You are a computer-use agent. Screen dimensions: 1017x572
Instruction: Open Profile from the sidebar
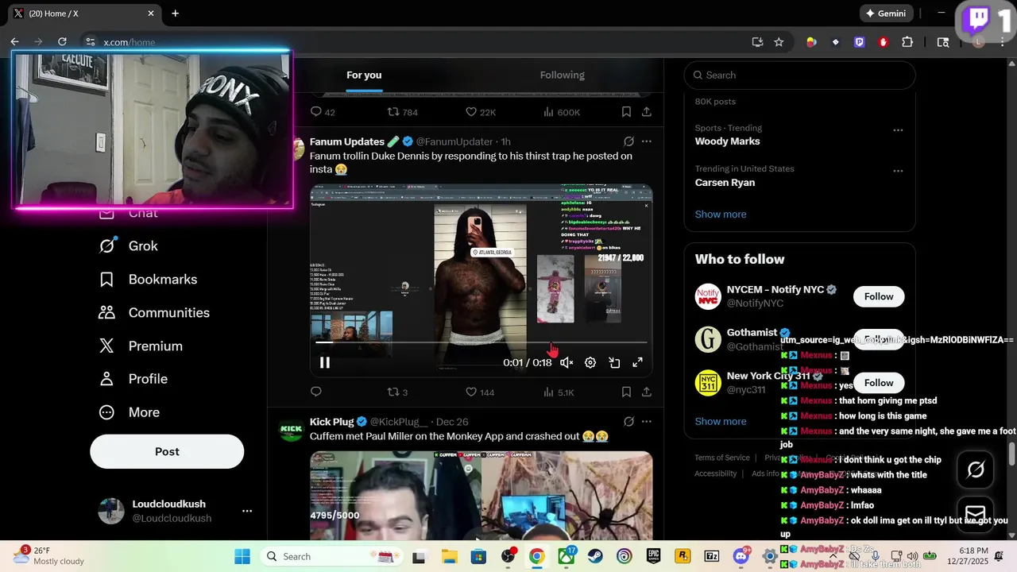click(133, 379)
